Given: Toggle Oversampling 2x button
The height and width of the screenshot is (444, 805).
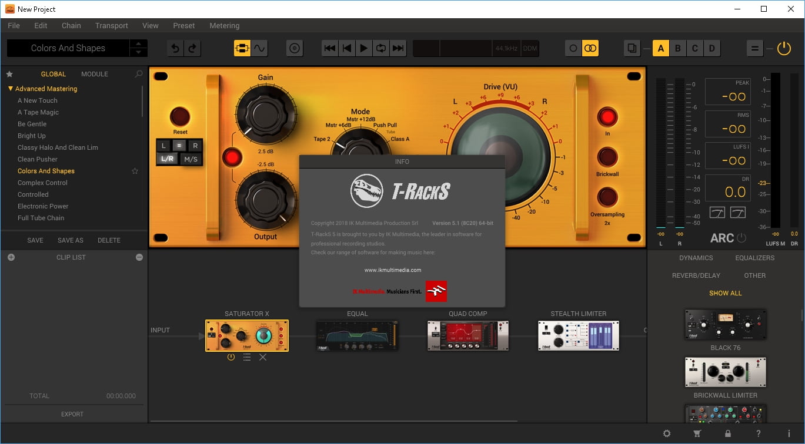Looking at the screenshot, I should point(607,198).
